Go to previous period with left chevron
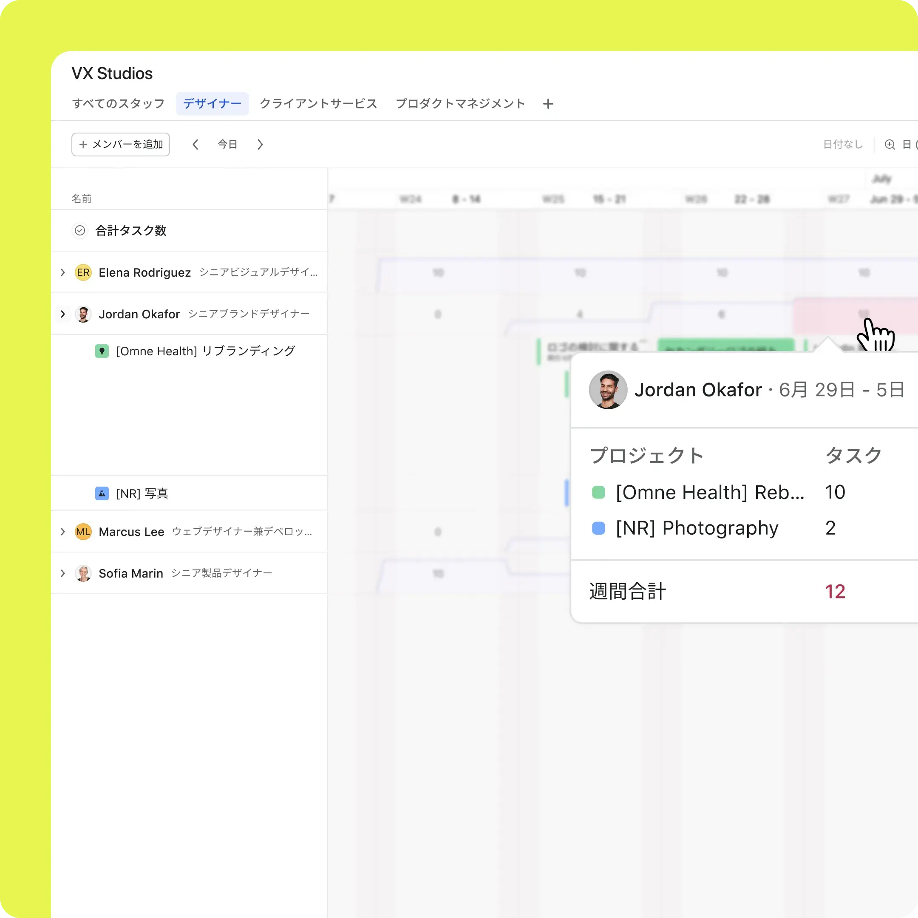The height and width of the screenshot is (918, 918). [x=195, y=144]
